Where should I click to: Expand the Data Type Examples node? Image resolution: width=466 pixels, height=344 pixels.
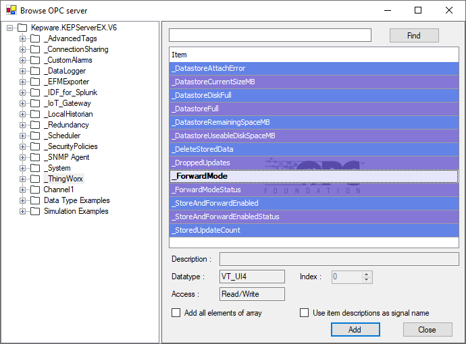click(22, 200)
